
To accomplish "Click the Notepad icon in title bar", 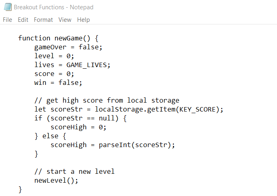I will pos(7,7).
